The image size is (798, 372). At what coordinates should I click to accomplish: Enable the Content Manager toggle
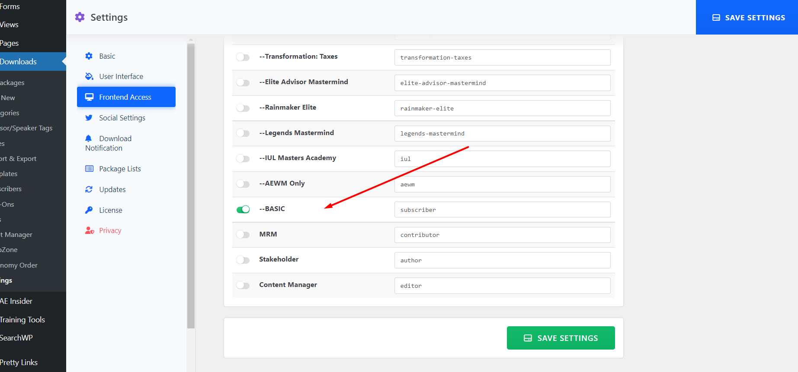[243, 286]
